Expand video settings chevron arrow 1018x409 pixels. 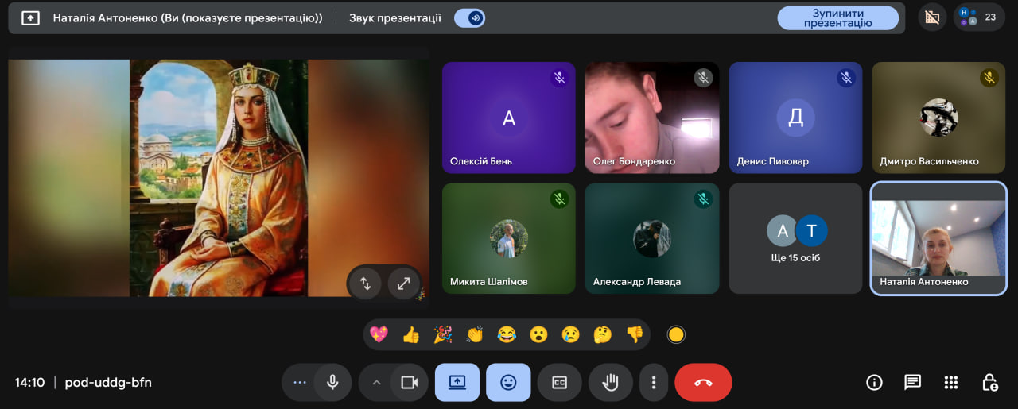click(x=376, y=382)
